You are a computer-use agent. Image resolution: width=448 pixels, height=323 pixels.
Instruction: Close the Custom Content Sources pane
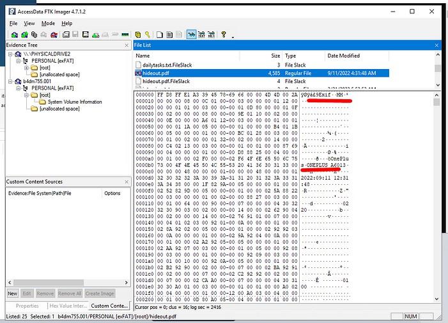coord(127,182)
